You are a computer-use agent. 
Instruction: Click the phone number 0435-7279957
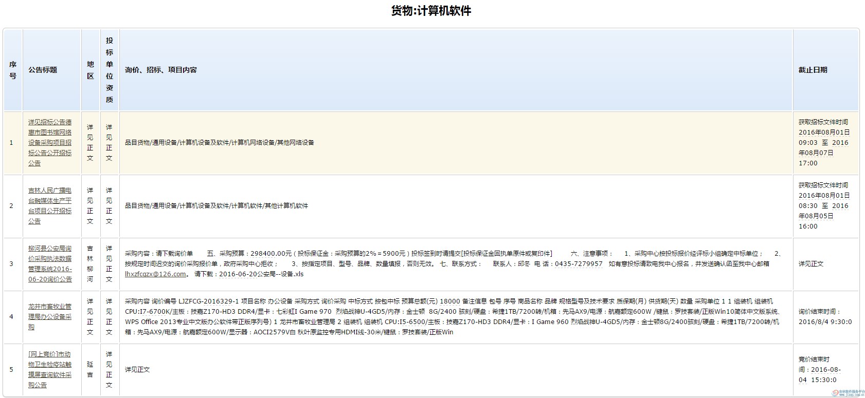(579, 264)
